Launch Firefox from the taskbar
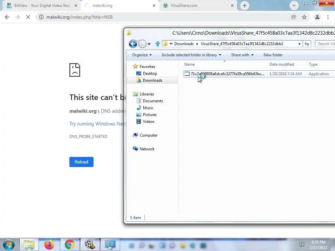This screenshot has width=335, height=251. click(x=49, y=244)
